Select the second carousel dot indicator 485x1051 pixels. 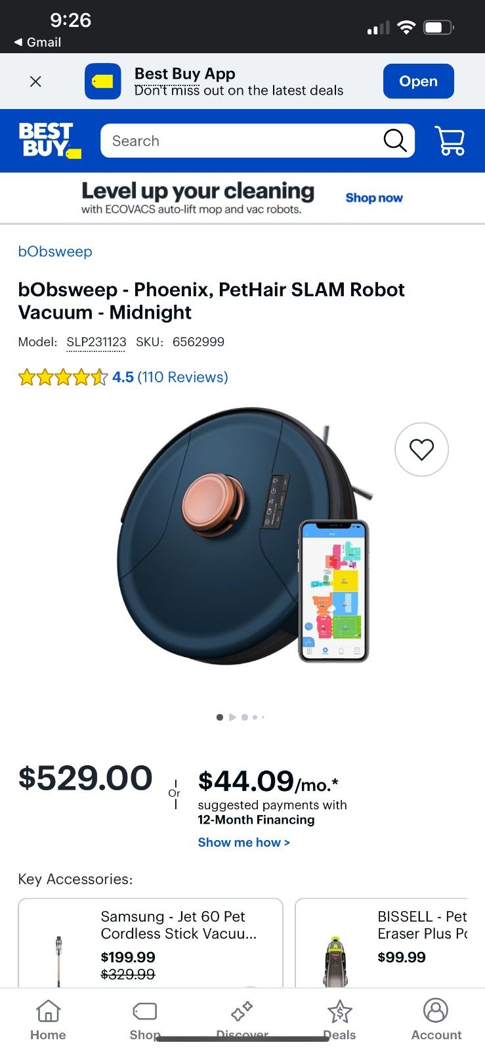tap(244, 717)
